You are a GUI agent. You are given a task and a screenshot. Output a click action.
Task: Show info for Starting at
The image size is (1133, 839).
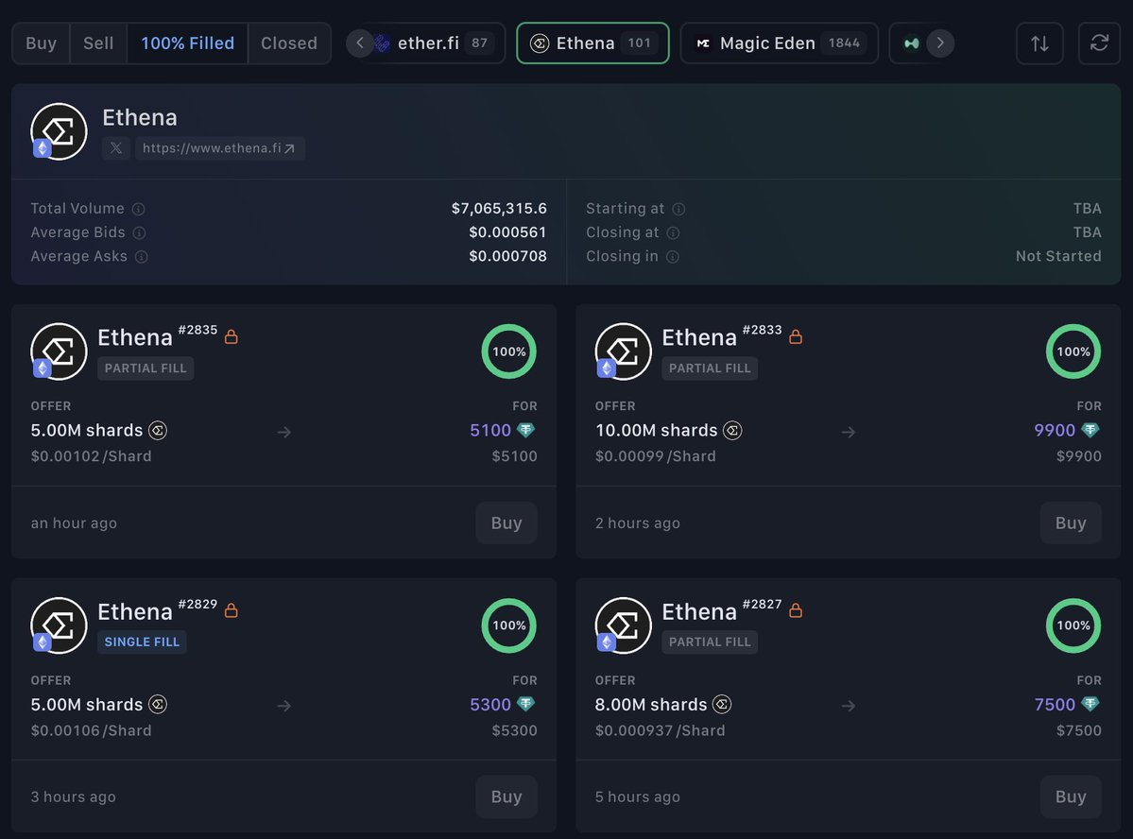(x=678, y=209)
